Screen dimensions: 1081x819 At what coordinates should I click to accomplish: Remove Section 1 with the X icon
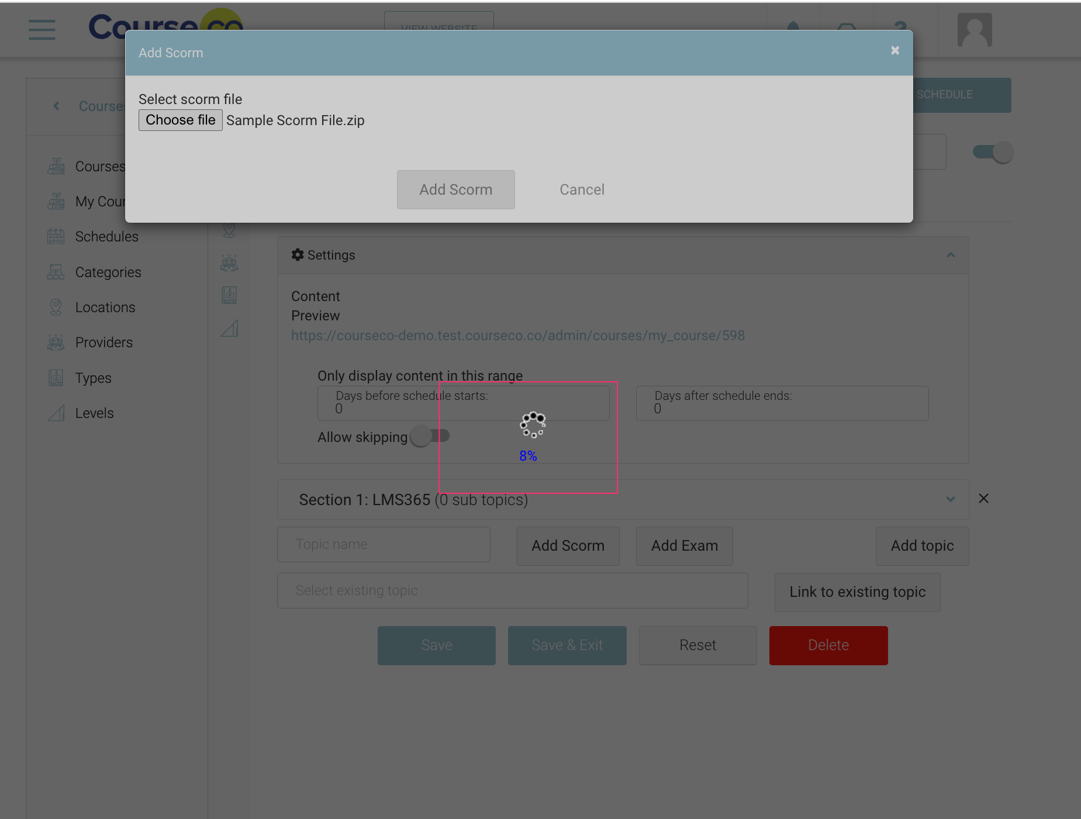[x=983, y=499]
